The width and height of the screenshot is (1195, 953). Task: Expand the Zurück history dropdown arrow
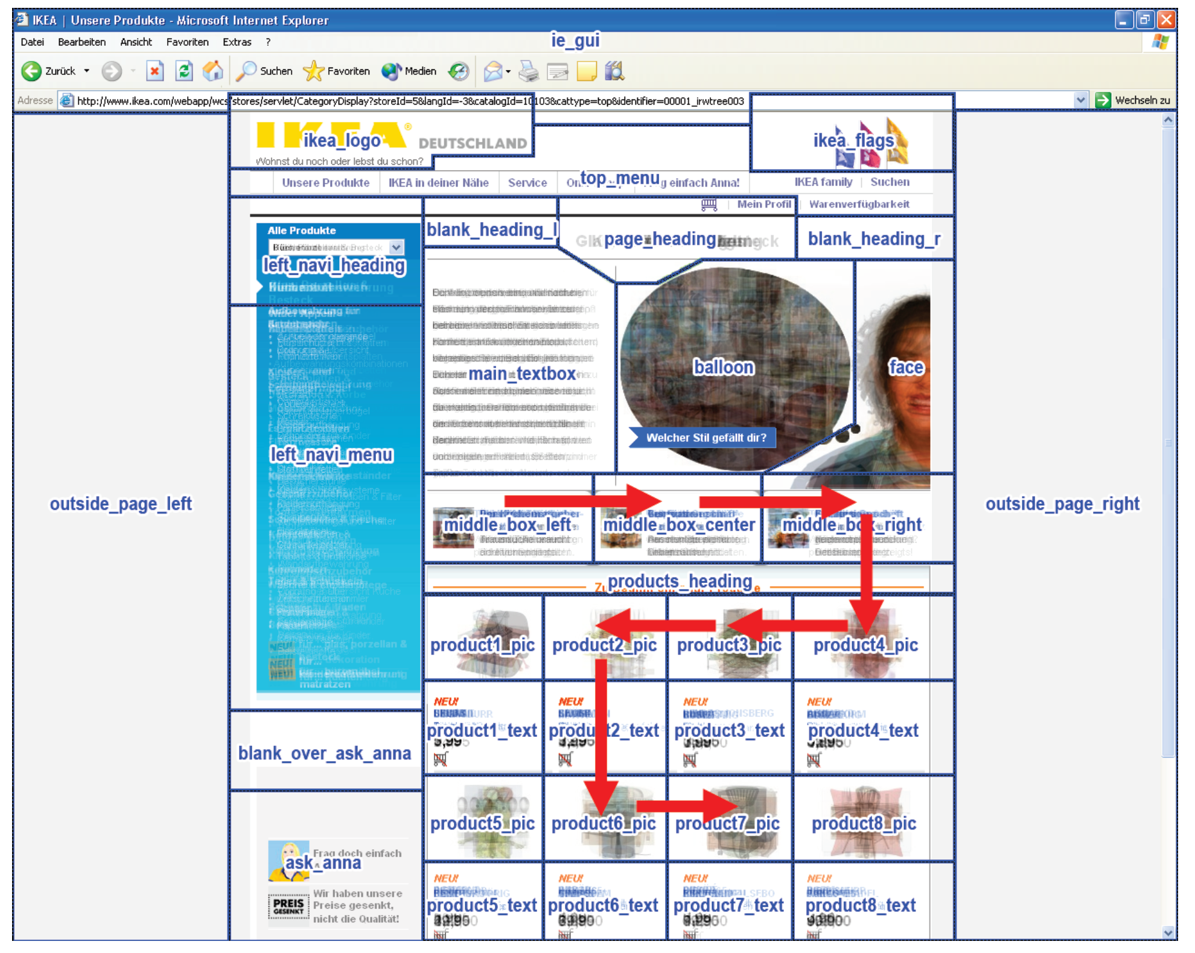point(87,71)
